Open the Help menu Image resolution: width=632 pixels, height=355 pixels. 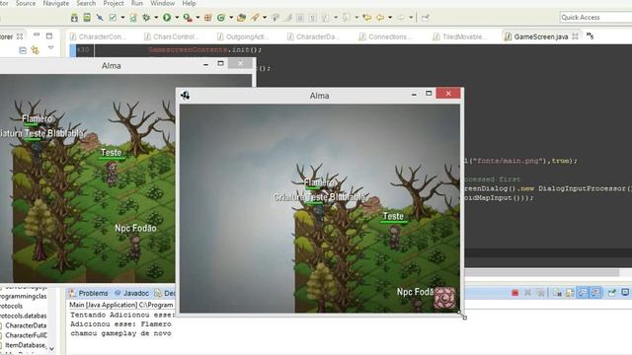click(x=189, y=3)
